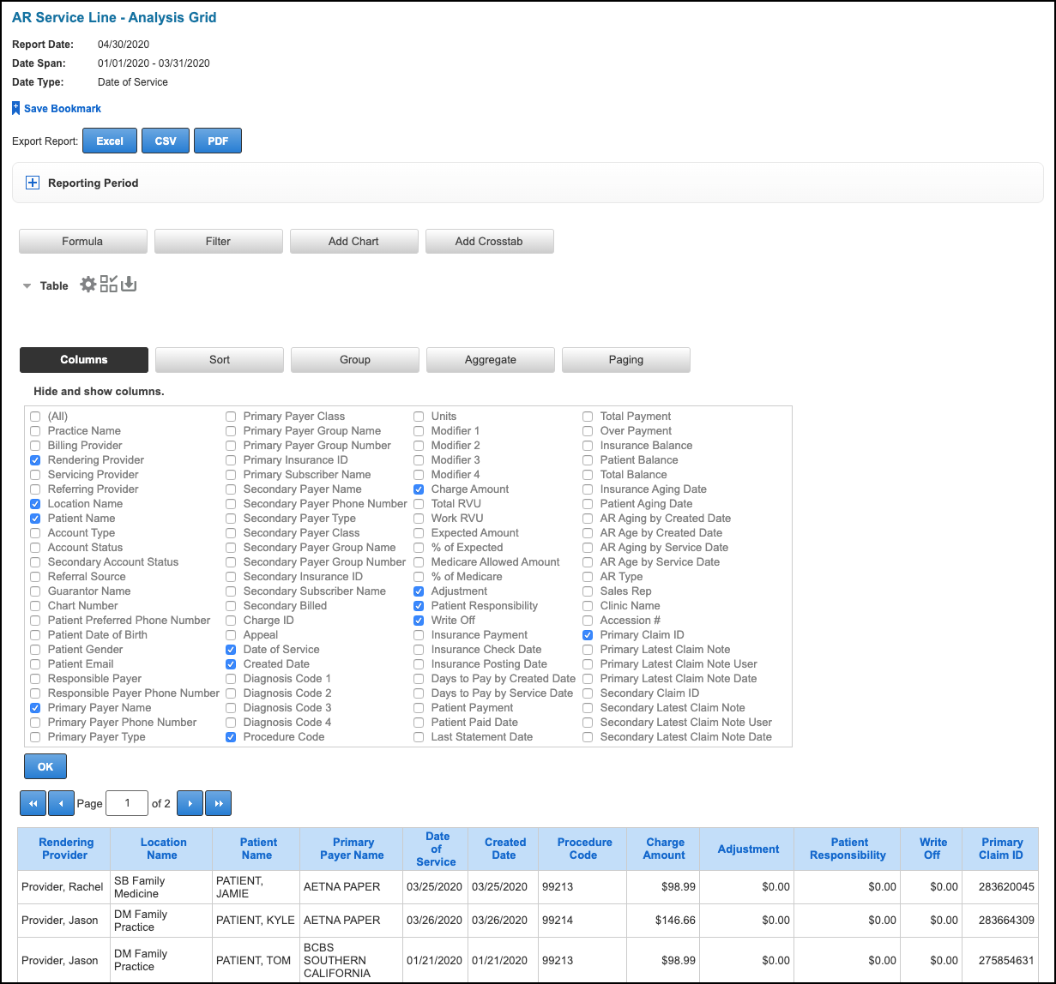This screenshot has width=1056, height=984.
Task: Switch to the Sort tab
Action: [x=219, y=359]
